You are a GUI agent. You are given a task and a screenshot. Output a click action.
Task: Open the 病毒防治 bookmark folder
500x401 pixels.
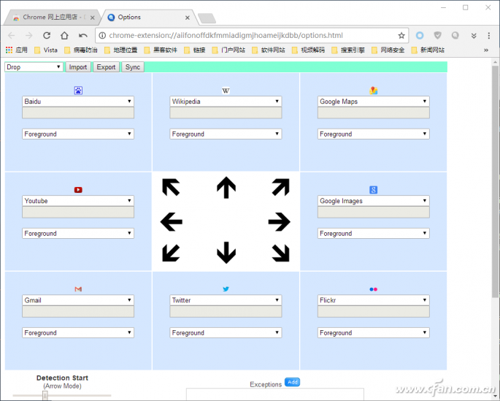(x=81, y=50)
